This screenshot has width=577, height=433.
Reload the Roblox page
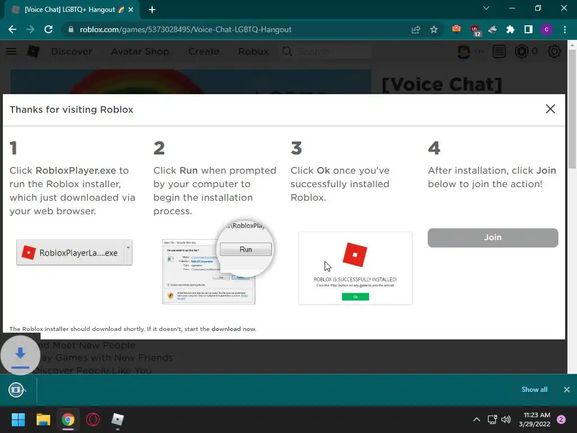coord(48,29)
